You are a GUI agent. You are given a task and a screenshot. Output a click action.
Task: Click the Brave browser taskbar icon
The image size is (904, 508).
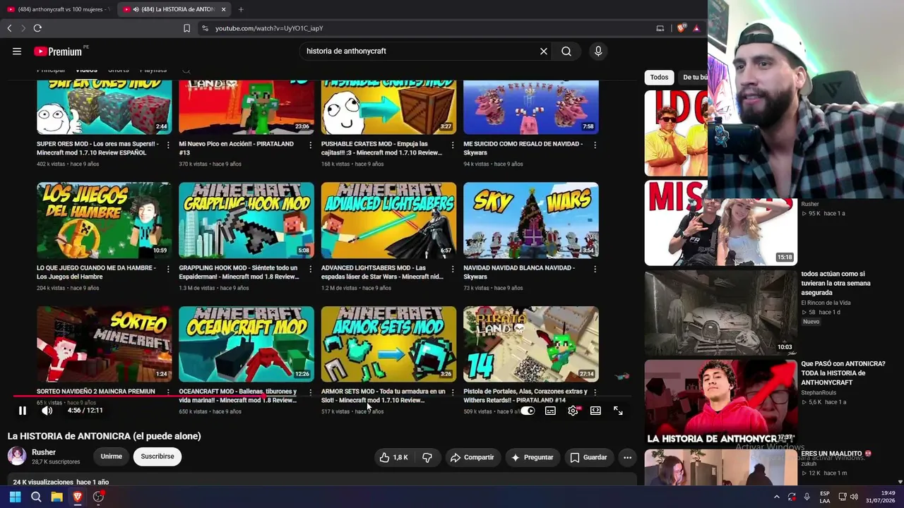[78, 497]
